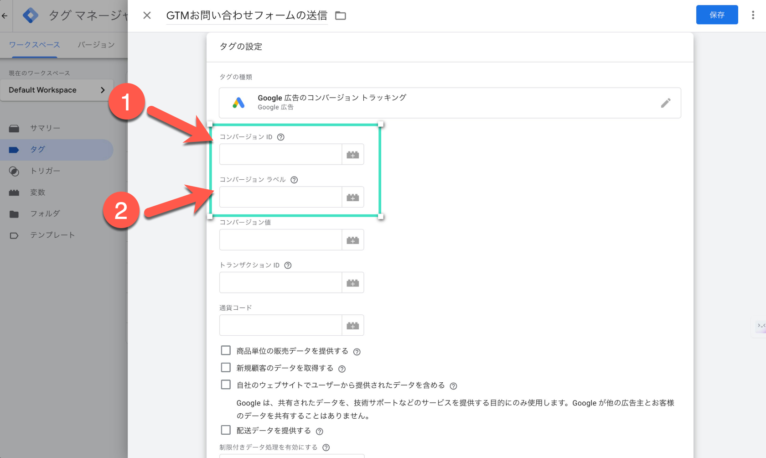Image resolution: width=766 pixels, height=458 pixels.
Task: Click the コンバージョン ID input field
Action: click(280, 155)
